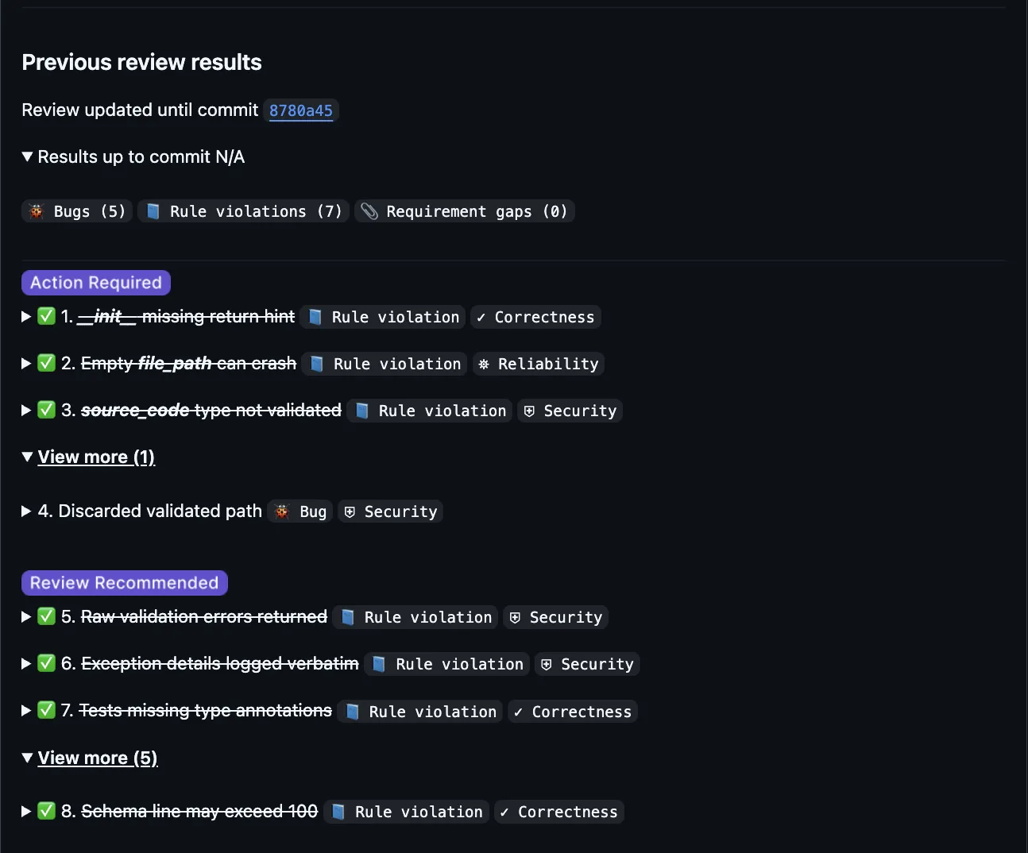1028x853 pixels.
Task: Click green checkmark on item 1 init hint
Action: click(47, 316)
